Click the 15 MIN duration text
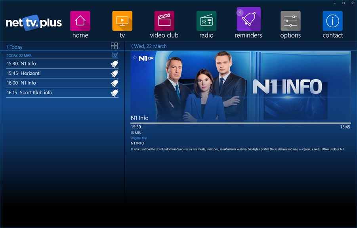Screen dimensions: 357x228 pos(136,133)
